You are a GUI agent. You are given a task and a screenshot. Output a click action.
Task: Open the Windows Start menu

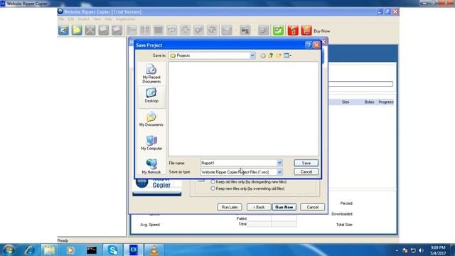pos(9,250)
